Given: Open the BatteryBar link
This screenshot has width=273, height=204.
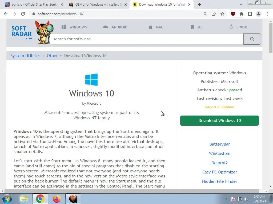Looking at the screenshot, I should click(x=220, y=144).
